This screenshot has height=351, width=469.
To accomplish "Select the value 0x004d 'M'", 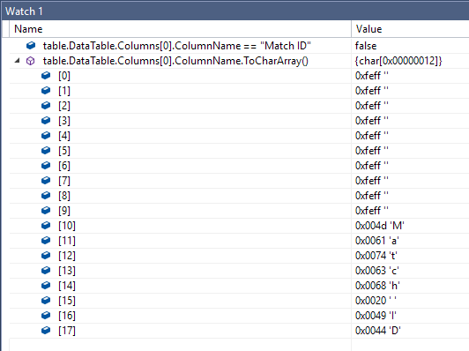I will [380, 226].
